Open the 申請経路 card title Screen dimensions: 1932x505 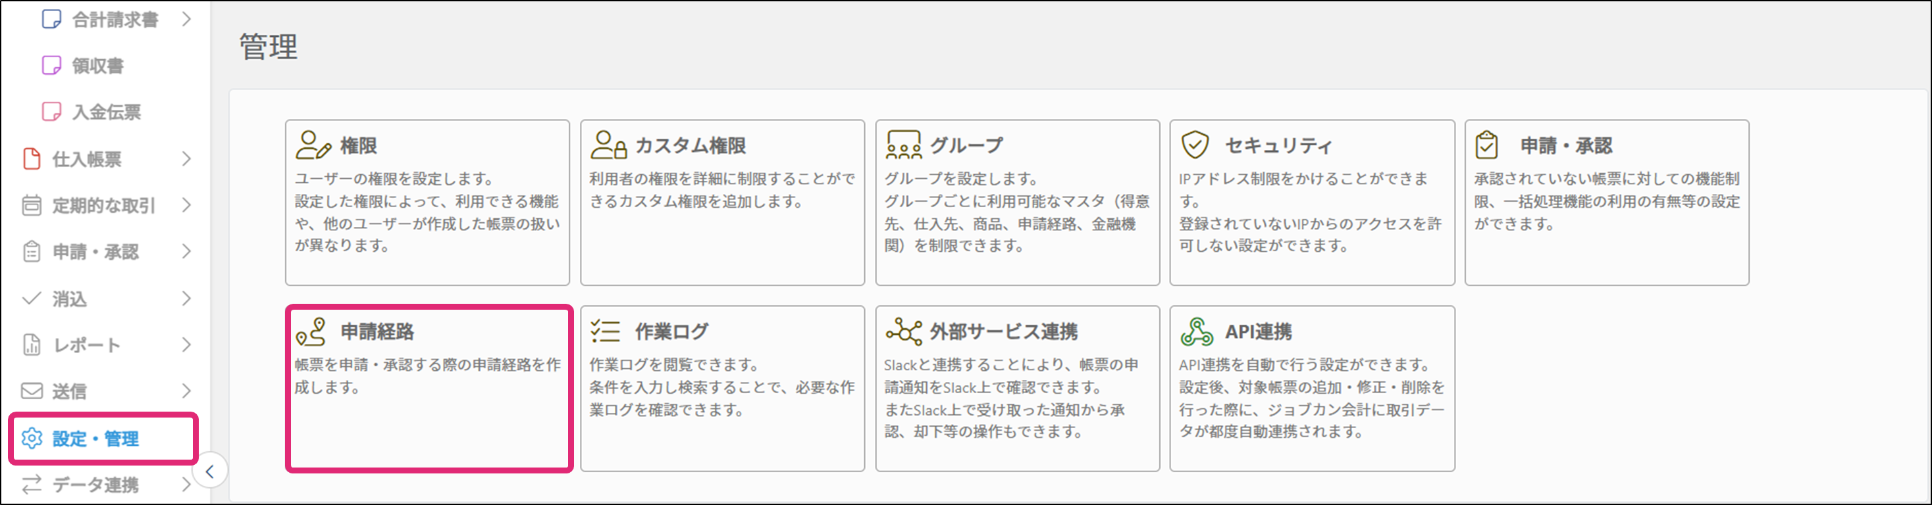coord(377,331)
